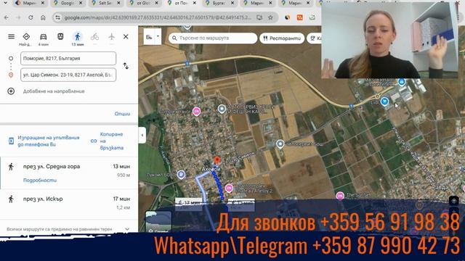Close the Salt S tab

coord(118,3)
